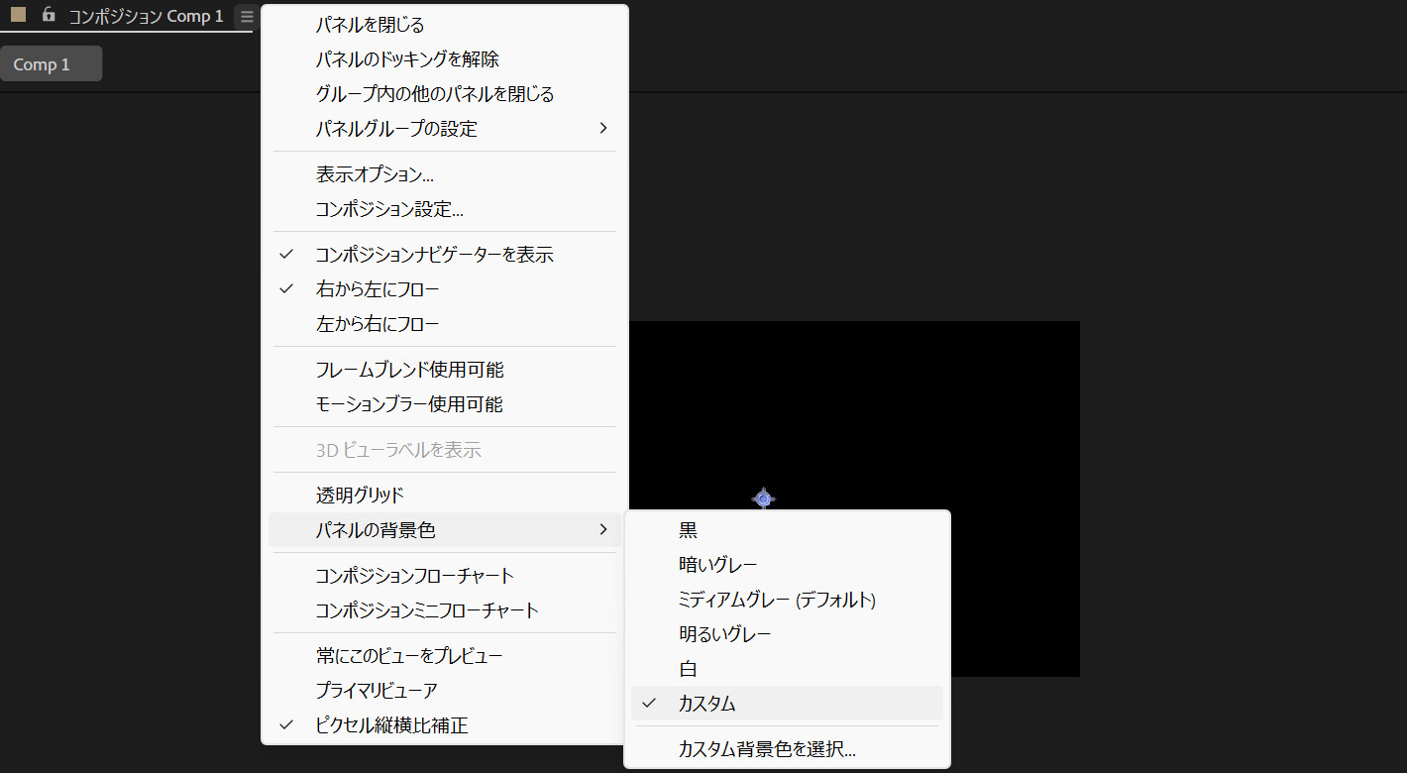Set panel background to 暗いグレー

pyautogui.click(x=787, y=565)
